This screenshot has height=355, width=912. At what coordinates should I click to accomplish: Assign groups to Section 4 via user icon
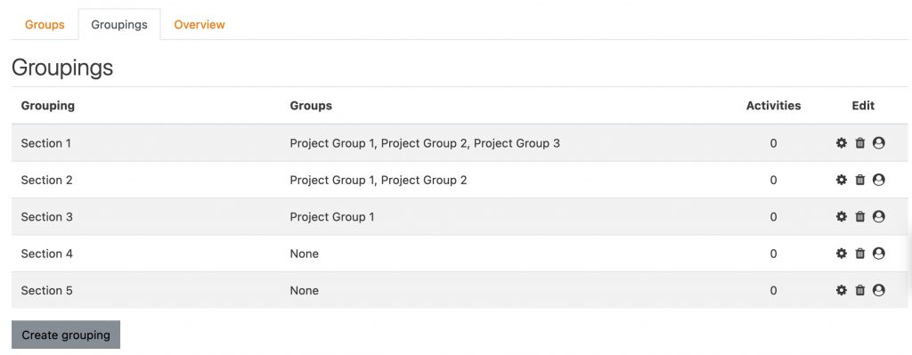(879, 254)
